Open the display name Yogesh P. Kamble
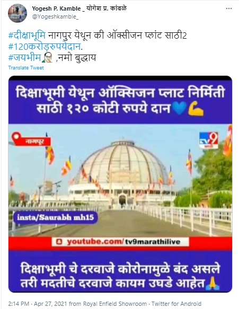The image size is (239, 309). tap(57, 8)
